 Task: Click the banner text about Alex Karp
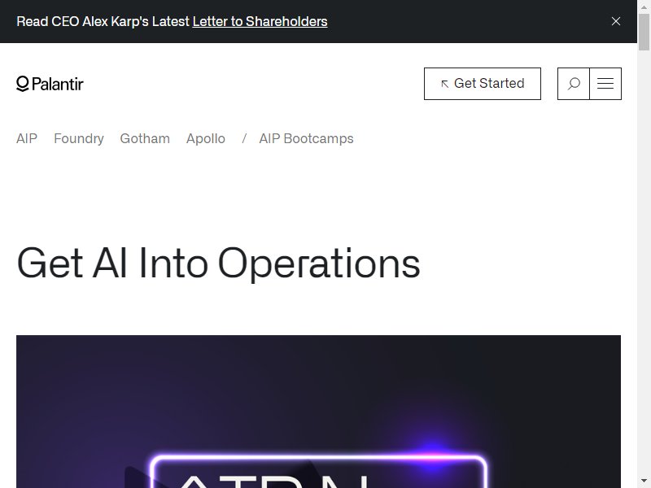(x=103, y=21)
